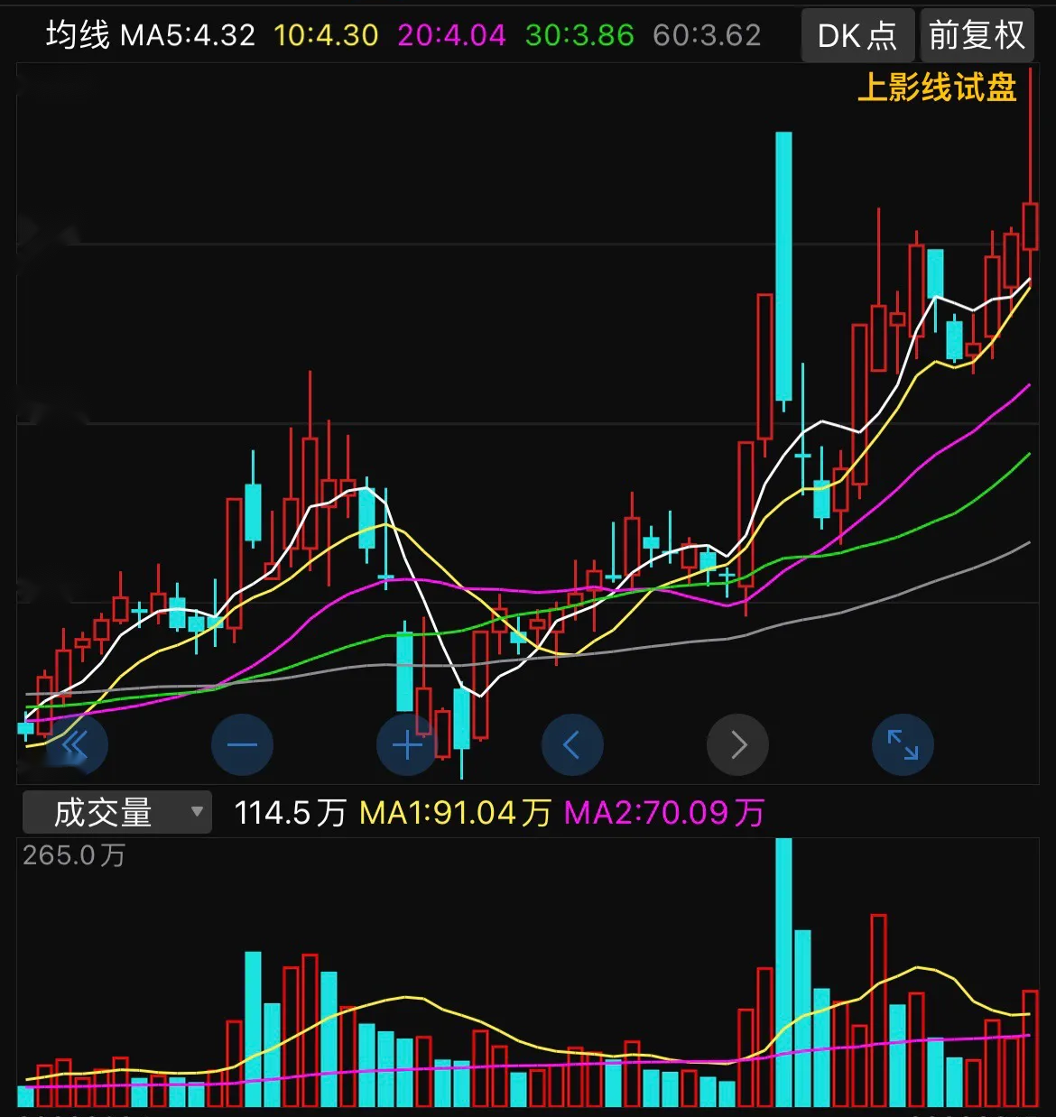The width and height of the screenshot is (1056, 1117).
Task: Pan chart earlier with left arrow icon
Action: (571, 744)
